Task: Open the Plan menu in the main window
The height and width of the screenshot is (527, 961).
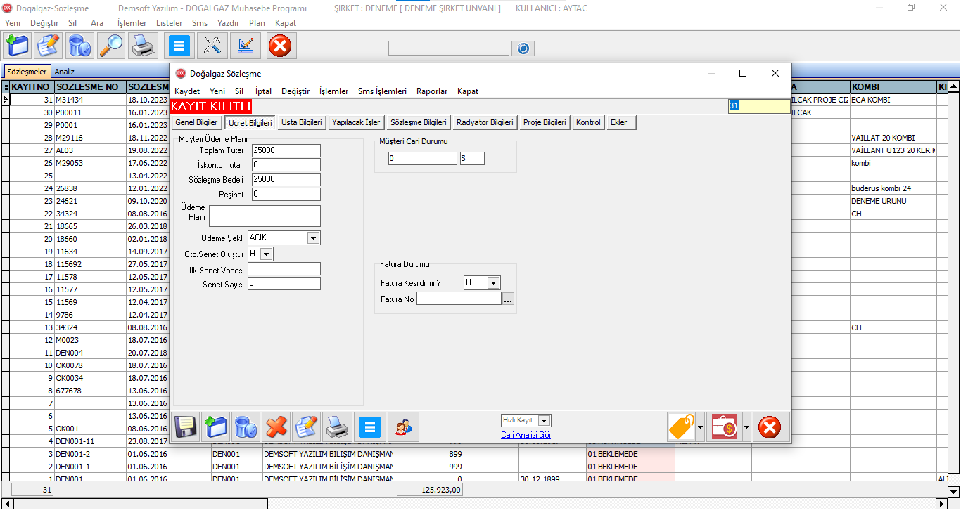Action: (x=257, y=23)
